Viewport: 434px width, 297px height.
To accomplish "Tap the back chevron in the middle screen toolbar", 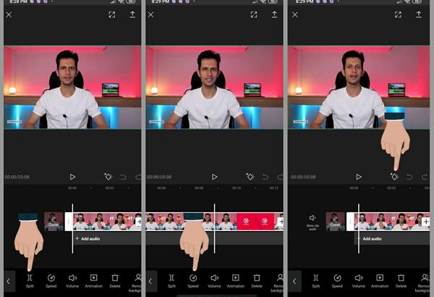I will (x=150, y=281).
